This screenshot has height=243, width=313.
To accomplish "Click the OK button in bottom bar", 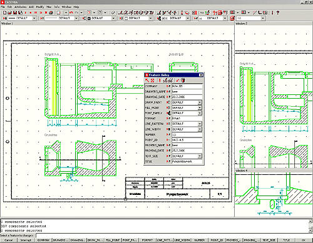I will tap(304, 240).
